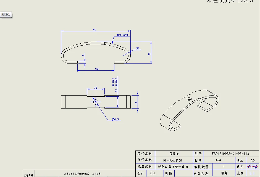Image resolution: width=260 pixels, height=177 pixels.
Task: Select the 2 thickness dimension
Action: click(83, 55)
